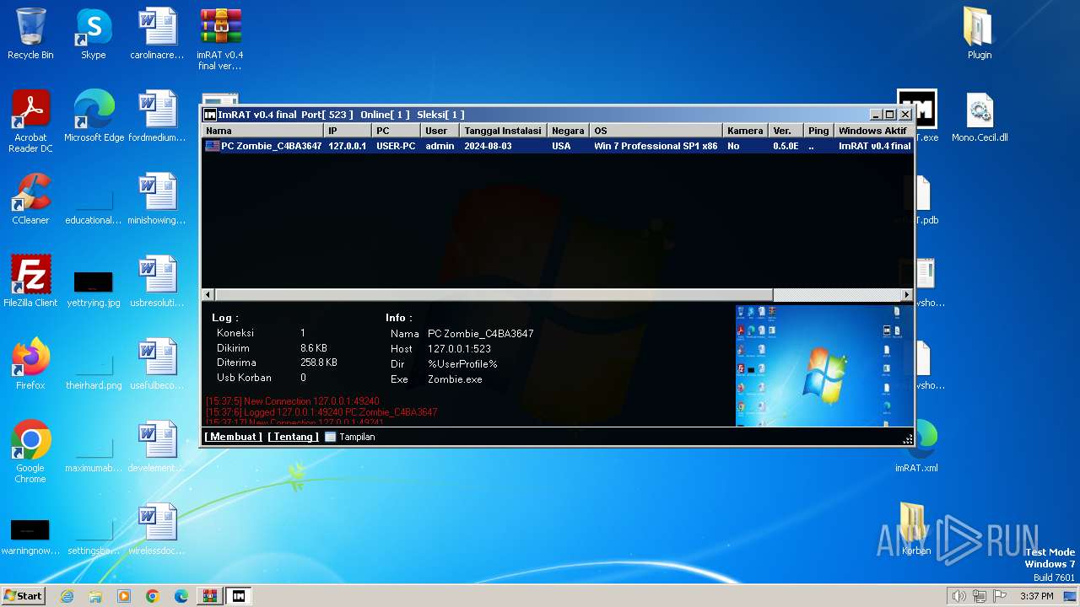Click the Win 7 Professional SP1 x86 cell
Image resolution: width=1080 pixels, height=607 pixels.
656,146
